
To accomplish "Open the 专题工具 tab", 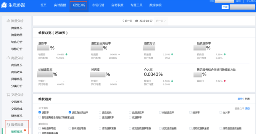I will (136, 5).
